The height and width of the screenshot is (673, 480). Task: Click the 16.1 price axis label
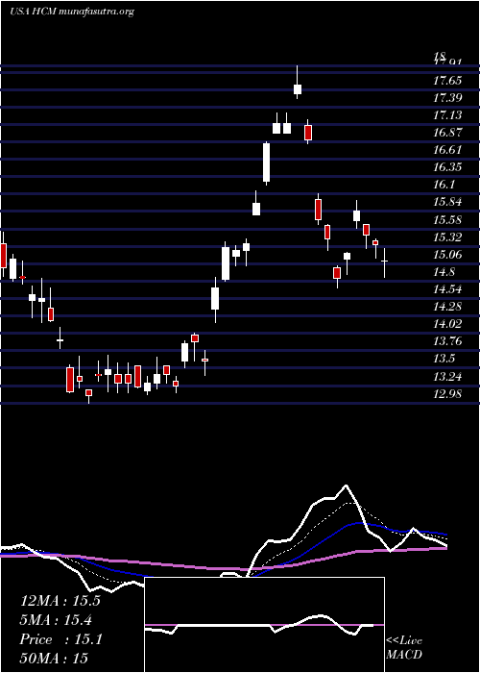pyautogui.click(x=444, y=185)
